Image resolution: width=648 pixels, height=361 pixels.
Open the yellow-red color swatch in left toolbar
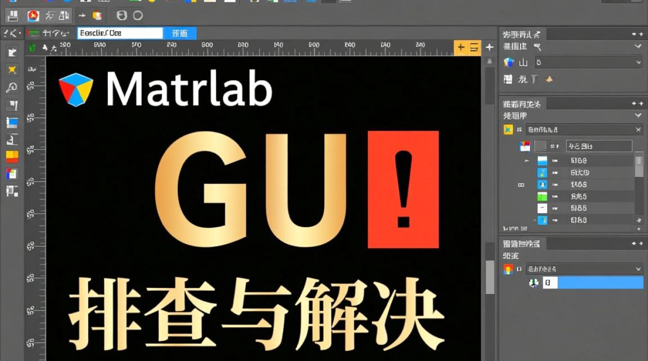[12, 156]
